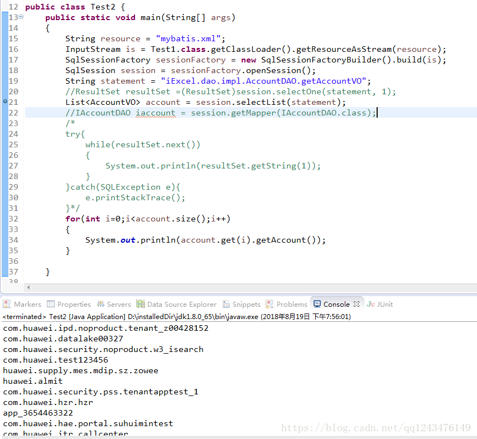Click the for loop on line 32
The image size is (477, 439).
148,219
